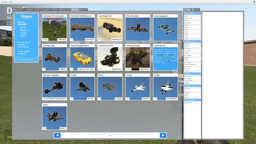Open the MAD MAX WAR RIG dupe
This screenshot has height=144, width=256.
[82, 28]
